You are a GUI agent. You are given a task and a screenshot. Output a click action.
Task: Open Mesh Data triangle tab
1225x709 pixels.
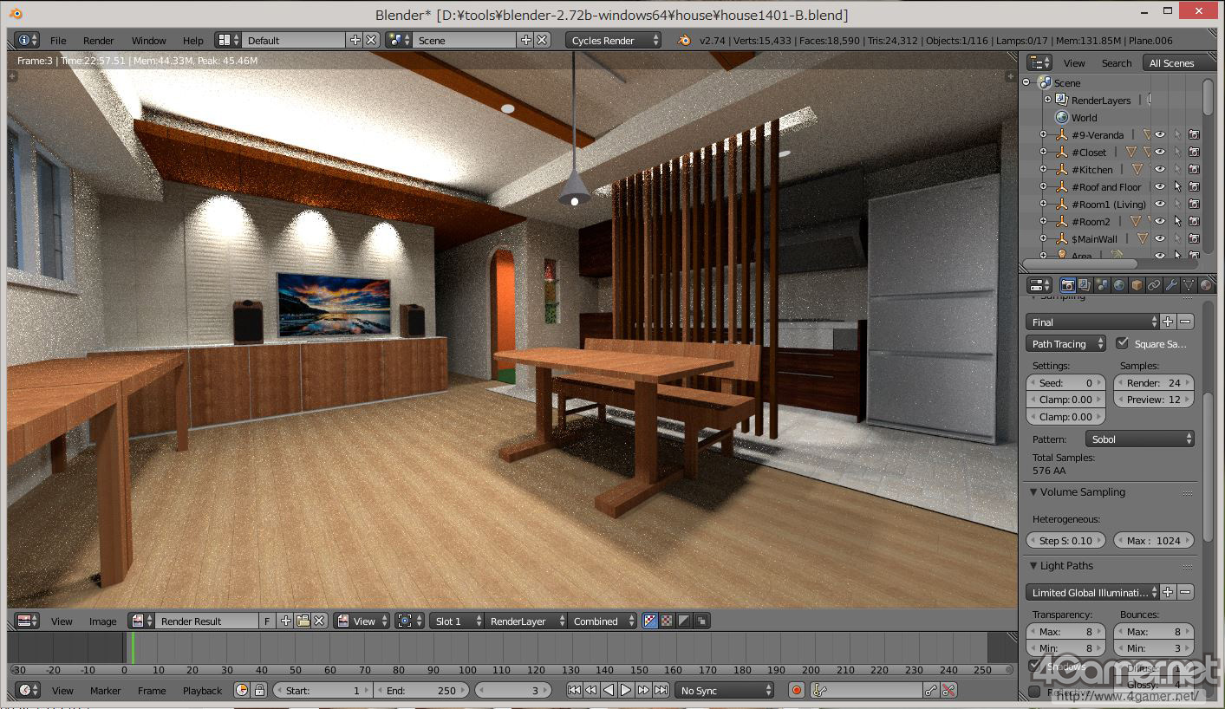coord(1189,285)
